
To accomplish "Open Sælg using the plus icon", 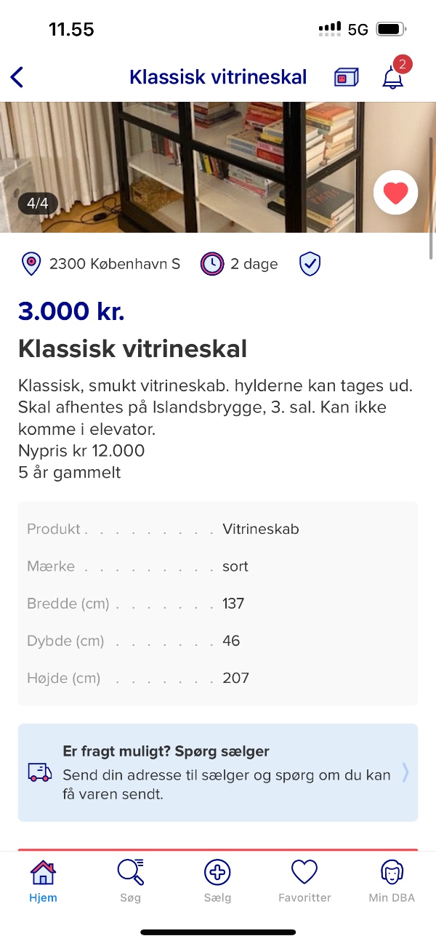I will [217, 871].
